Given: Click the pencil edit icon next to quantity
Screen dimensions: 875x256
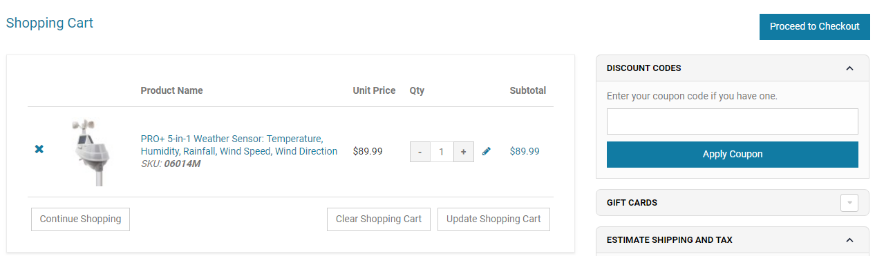Looking at the screenshot, I should pos(487,151).
